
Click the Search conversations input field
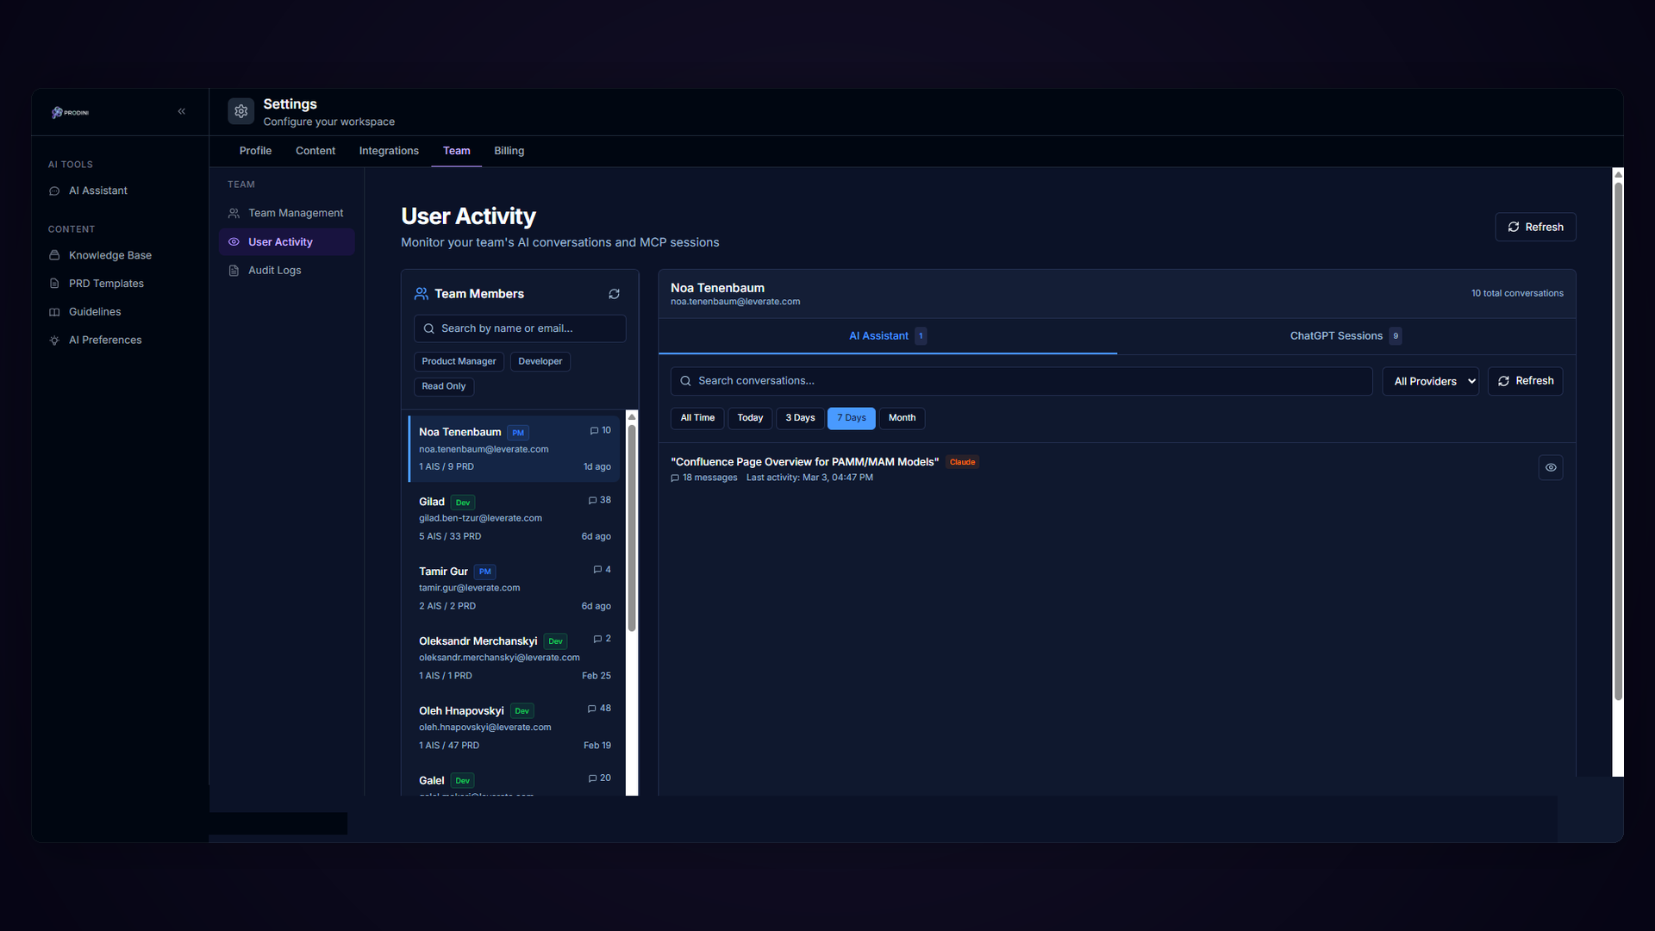[x=1021, y=381]
